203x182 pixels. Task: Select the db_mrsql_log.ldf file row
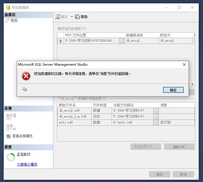[x=126, y=117]
